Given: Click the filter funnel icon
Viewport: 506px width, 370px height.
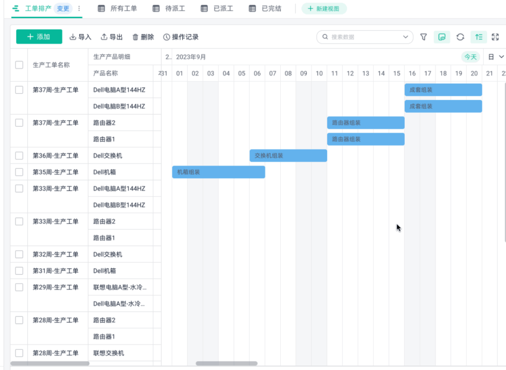Looking at the screenshot, I should point(424,37).
